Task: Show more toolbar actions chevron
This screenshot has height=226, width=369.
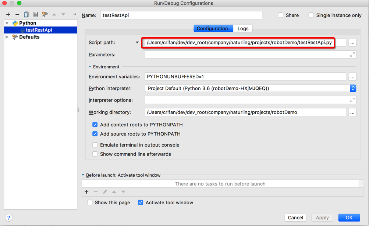Action: coord(75,14)
